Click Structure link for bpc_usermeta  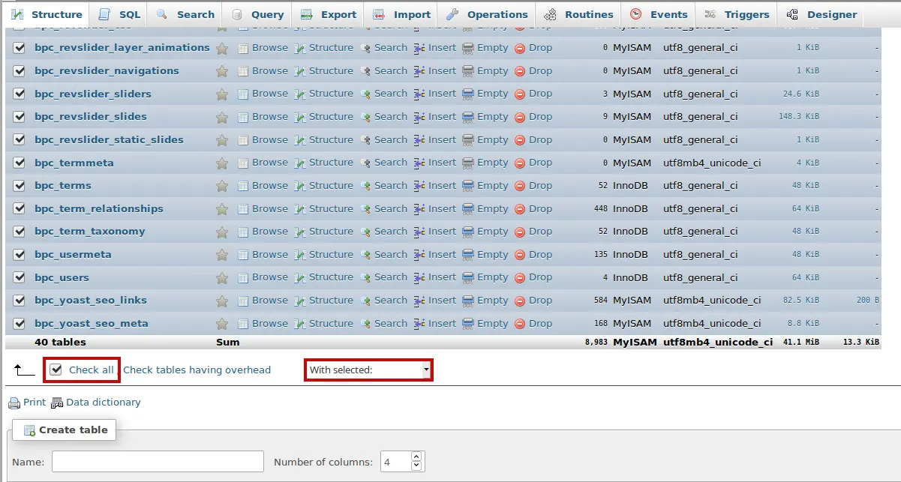331,255
